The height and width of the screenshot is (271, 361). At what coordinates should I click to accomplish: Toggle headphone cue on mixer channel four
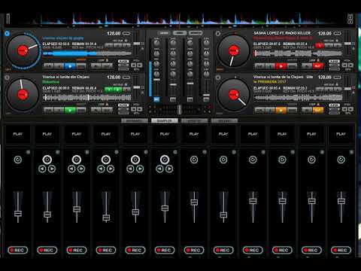pos(206,99)
